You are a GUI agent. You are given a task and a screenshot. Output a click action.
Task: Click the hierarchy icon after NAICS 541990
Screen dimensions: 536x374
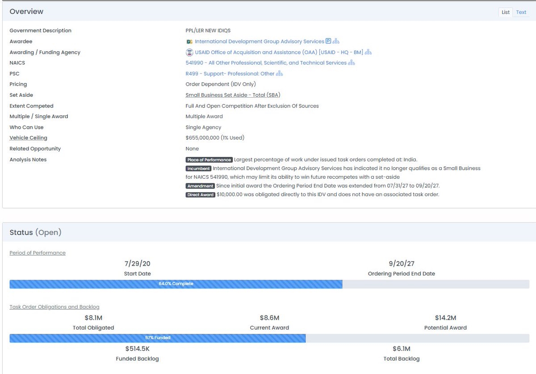[x=352, y=63]
